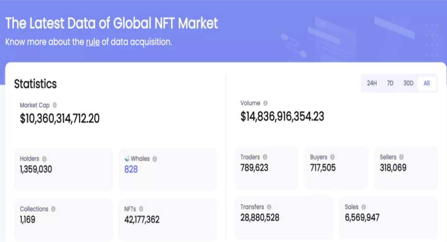Click the info icon next to Volume
The width and height of the screenshot is (447, 242).
point(265,103)
